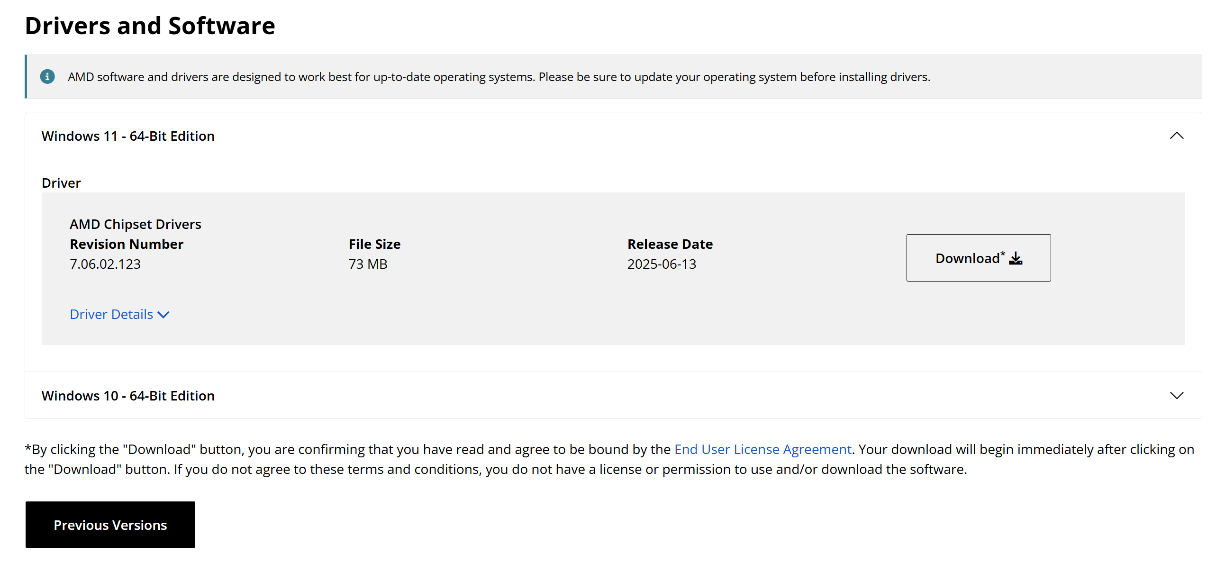
Task: Open the Previous Versions page
Action: [110, 525]
